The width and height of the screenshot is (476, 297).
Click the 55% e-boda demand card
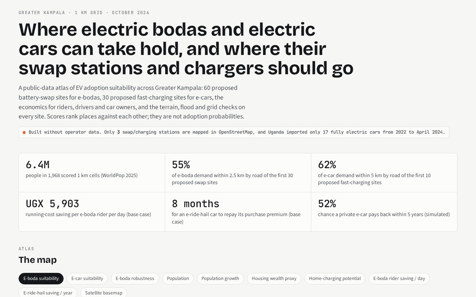coord(238,173)
